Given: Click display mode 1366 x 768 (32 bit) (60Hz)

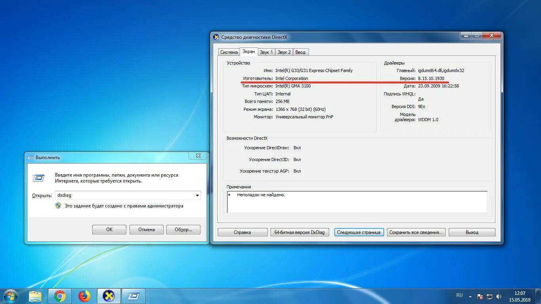Looking at the screenshot, I should 301,109.
